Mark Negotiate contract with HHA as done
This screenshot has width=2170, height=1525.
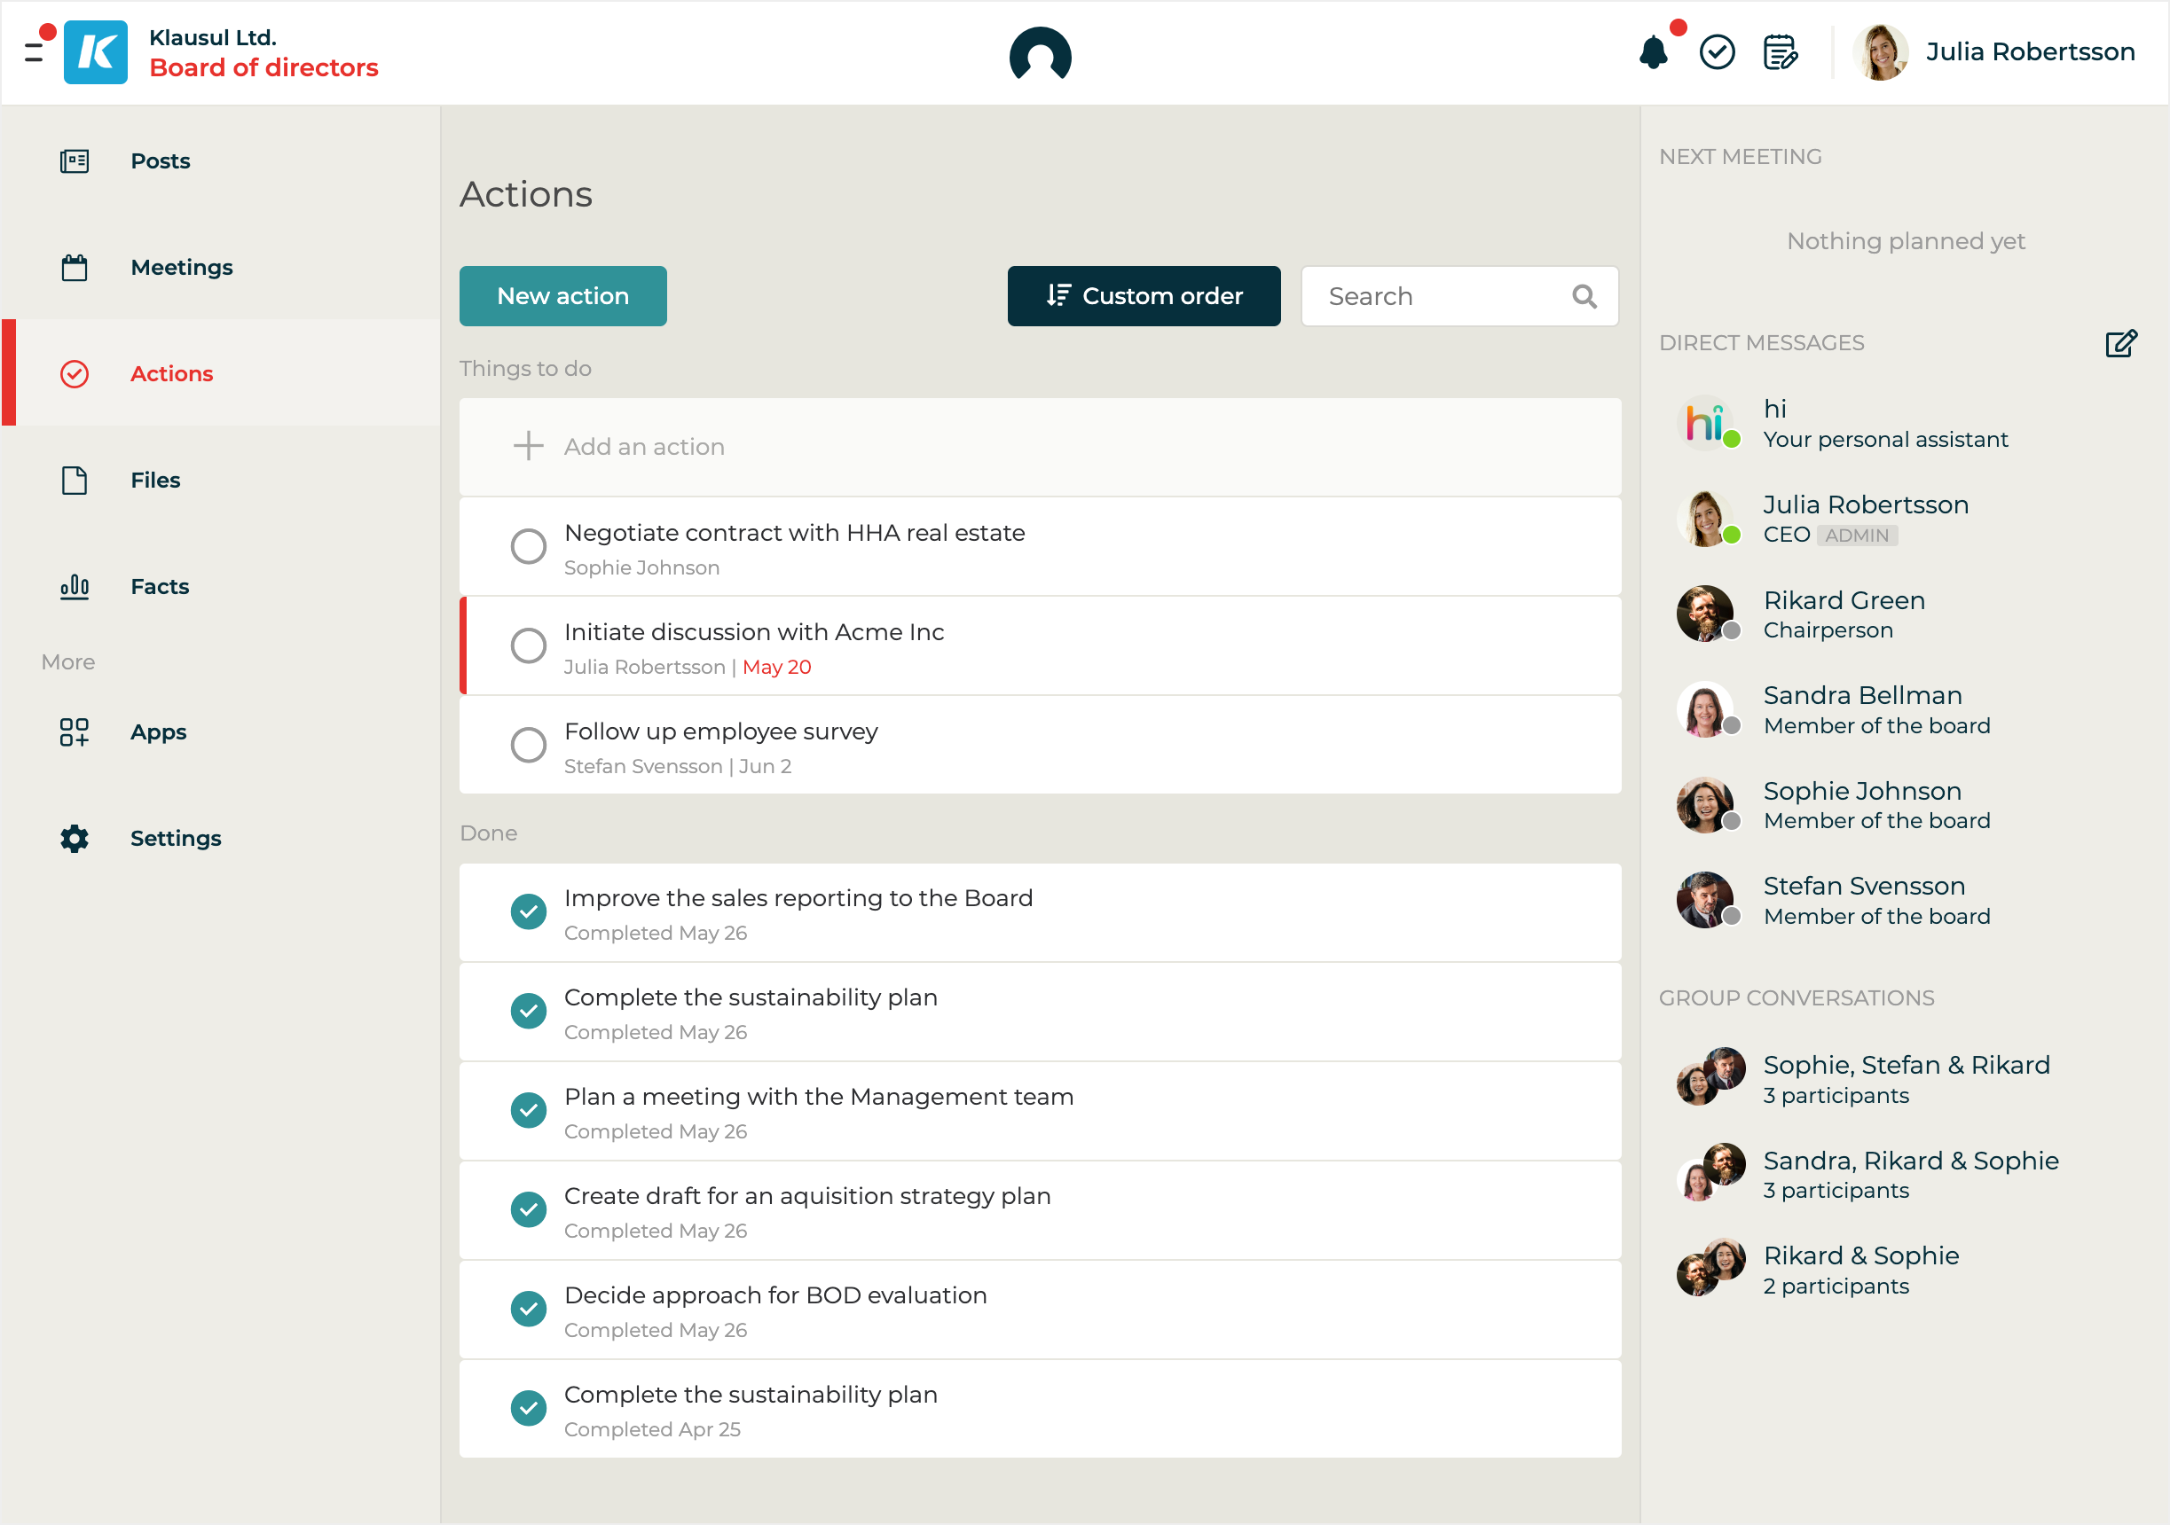point(529,546)
